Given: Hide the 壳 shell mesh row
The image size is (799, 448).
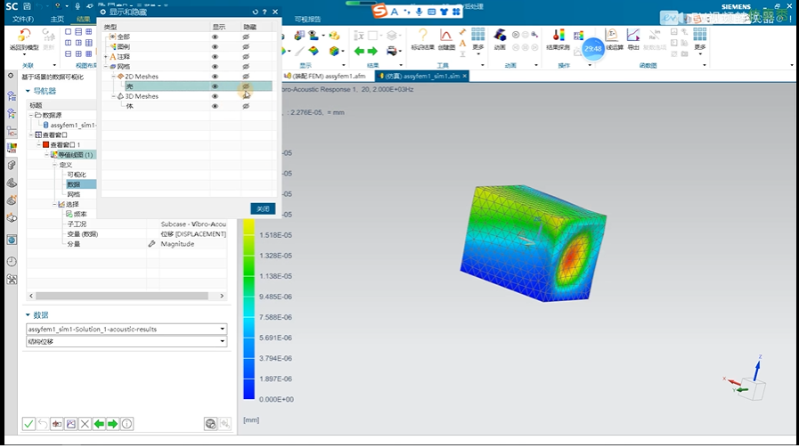Looking at the screenshot, I should [246, 86].
